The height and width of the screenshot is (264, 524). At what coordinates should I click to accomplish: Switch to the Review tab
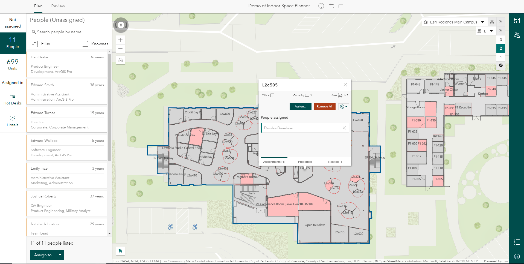pyautogui.click(x=58, y=6)
